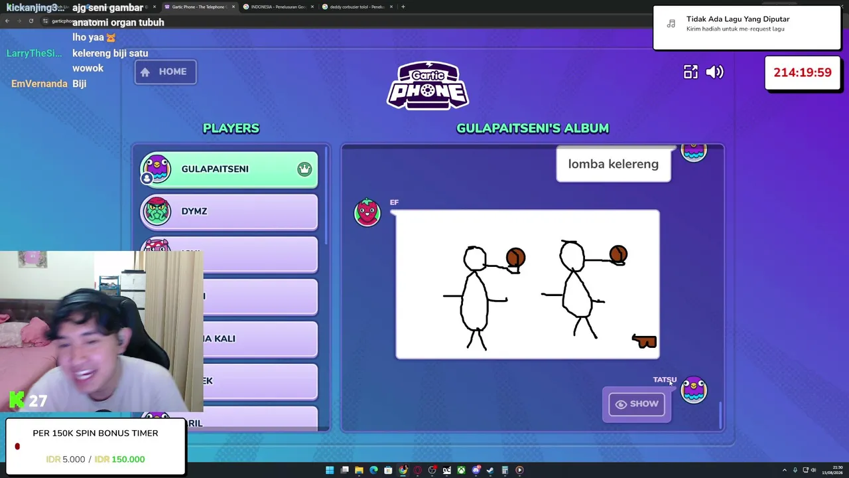Select player GULAPAITSENI in players list
849x478 pixels.
229,169
